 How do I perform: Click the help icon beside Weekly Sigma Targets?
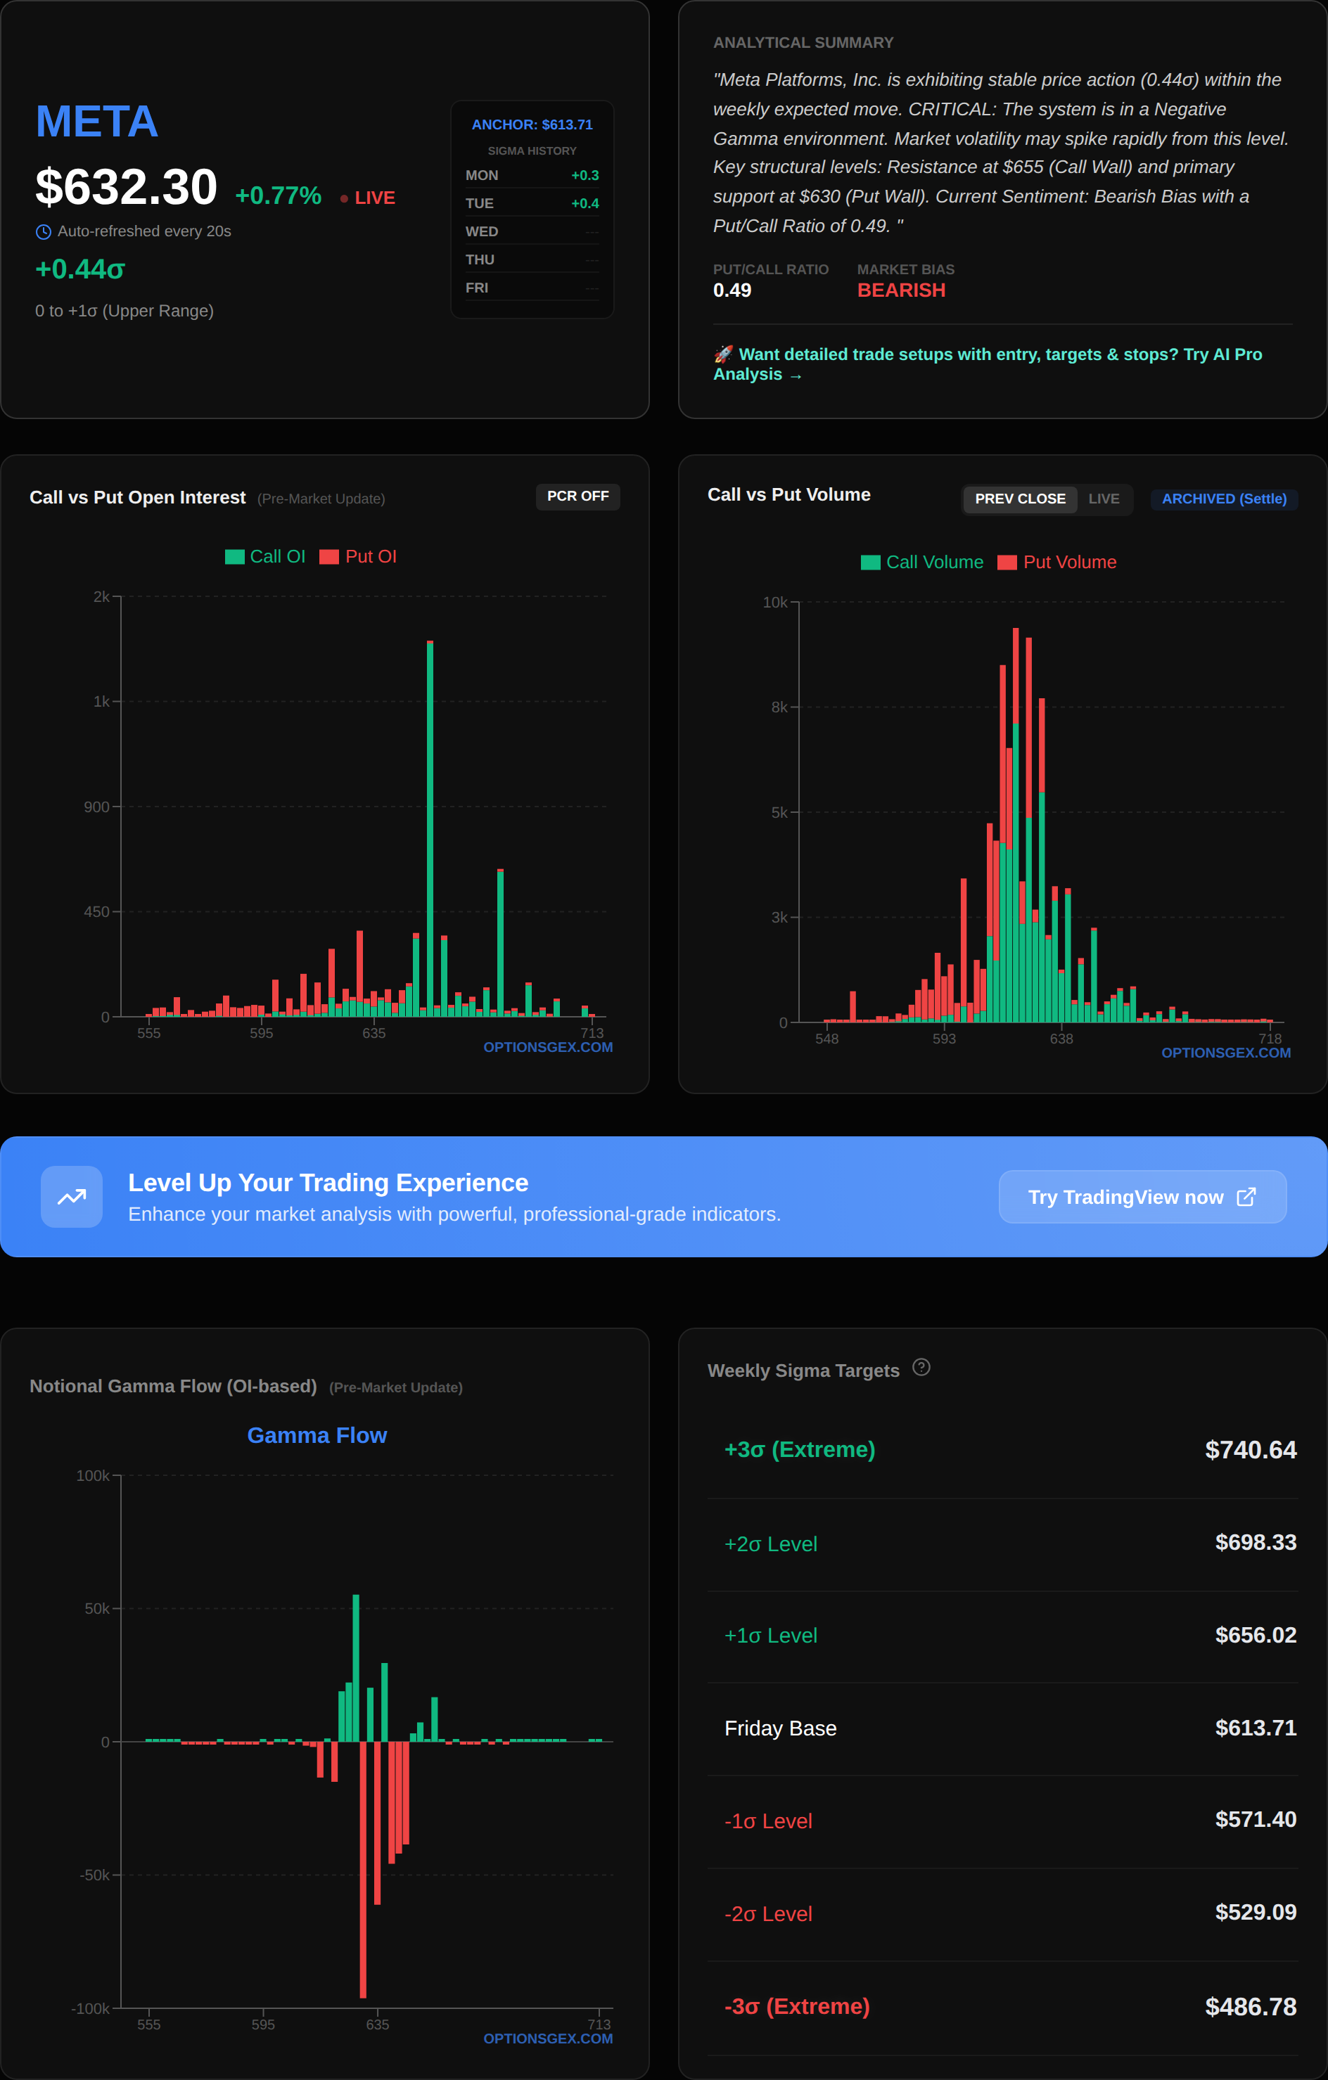click(921, 1368)
